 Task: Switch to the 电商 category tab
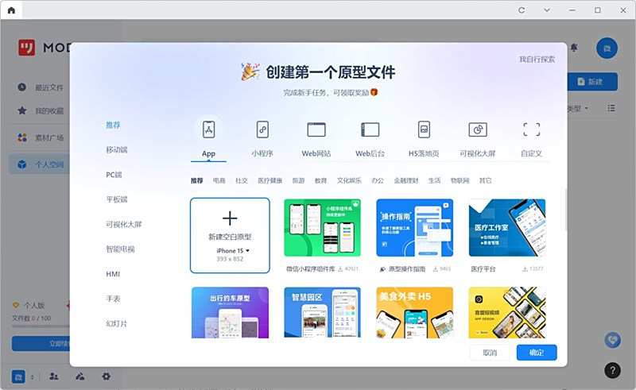(219, 180)
